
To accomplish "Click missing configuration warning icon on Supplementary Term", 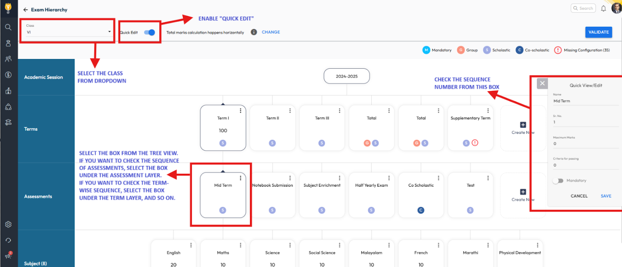I will [475, 143].
